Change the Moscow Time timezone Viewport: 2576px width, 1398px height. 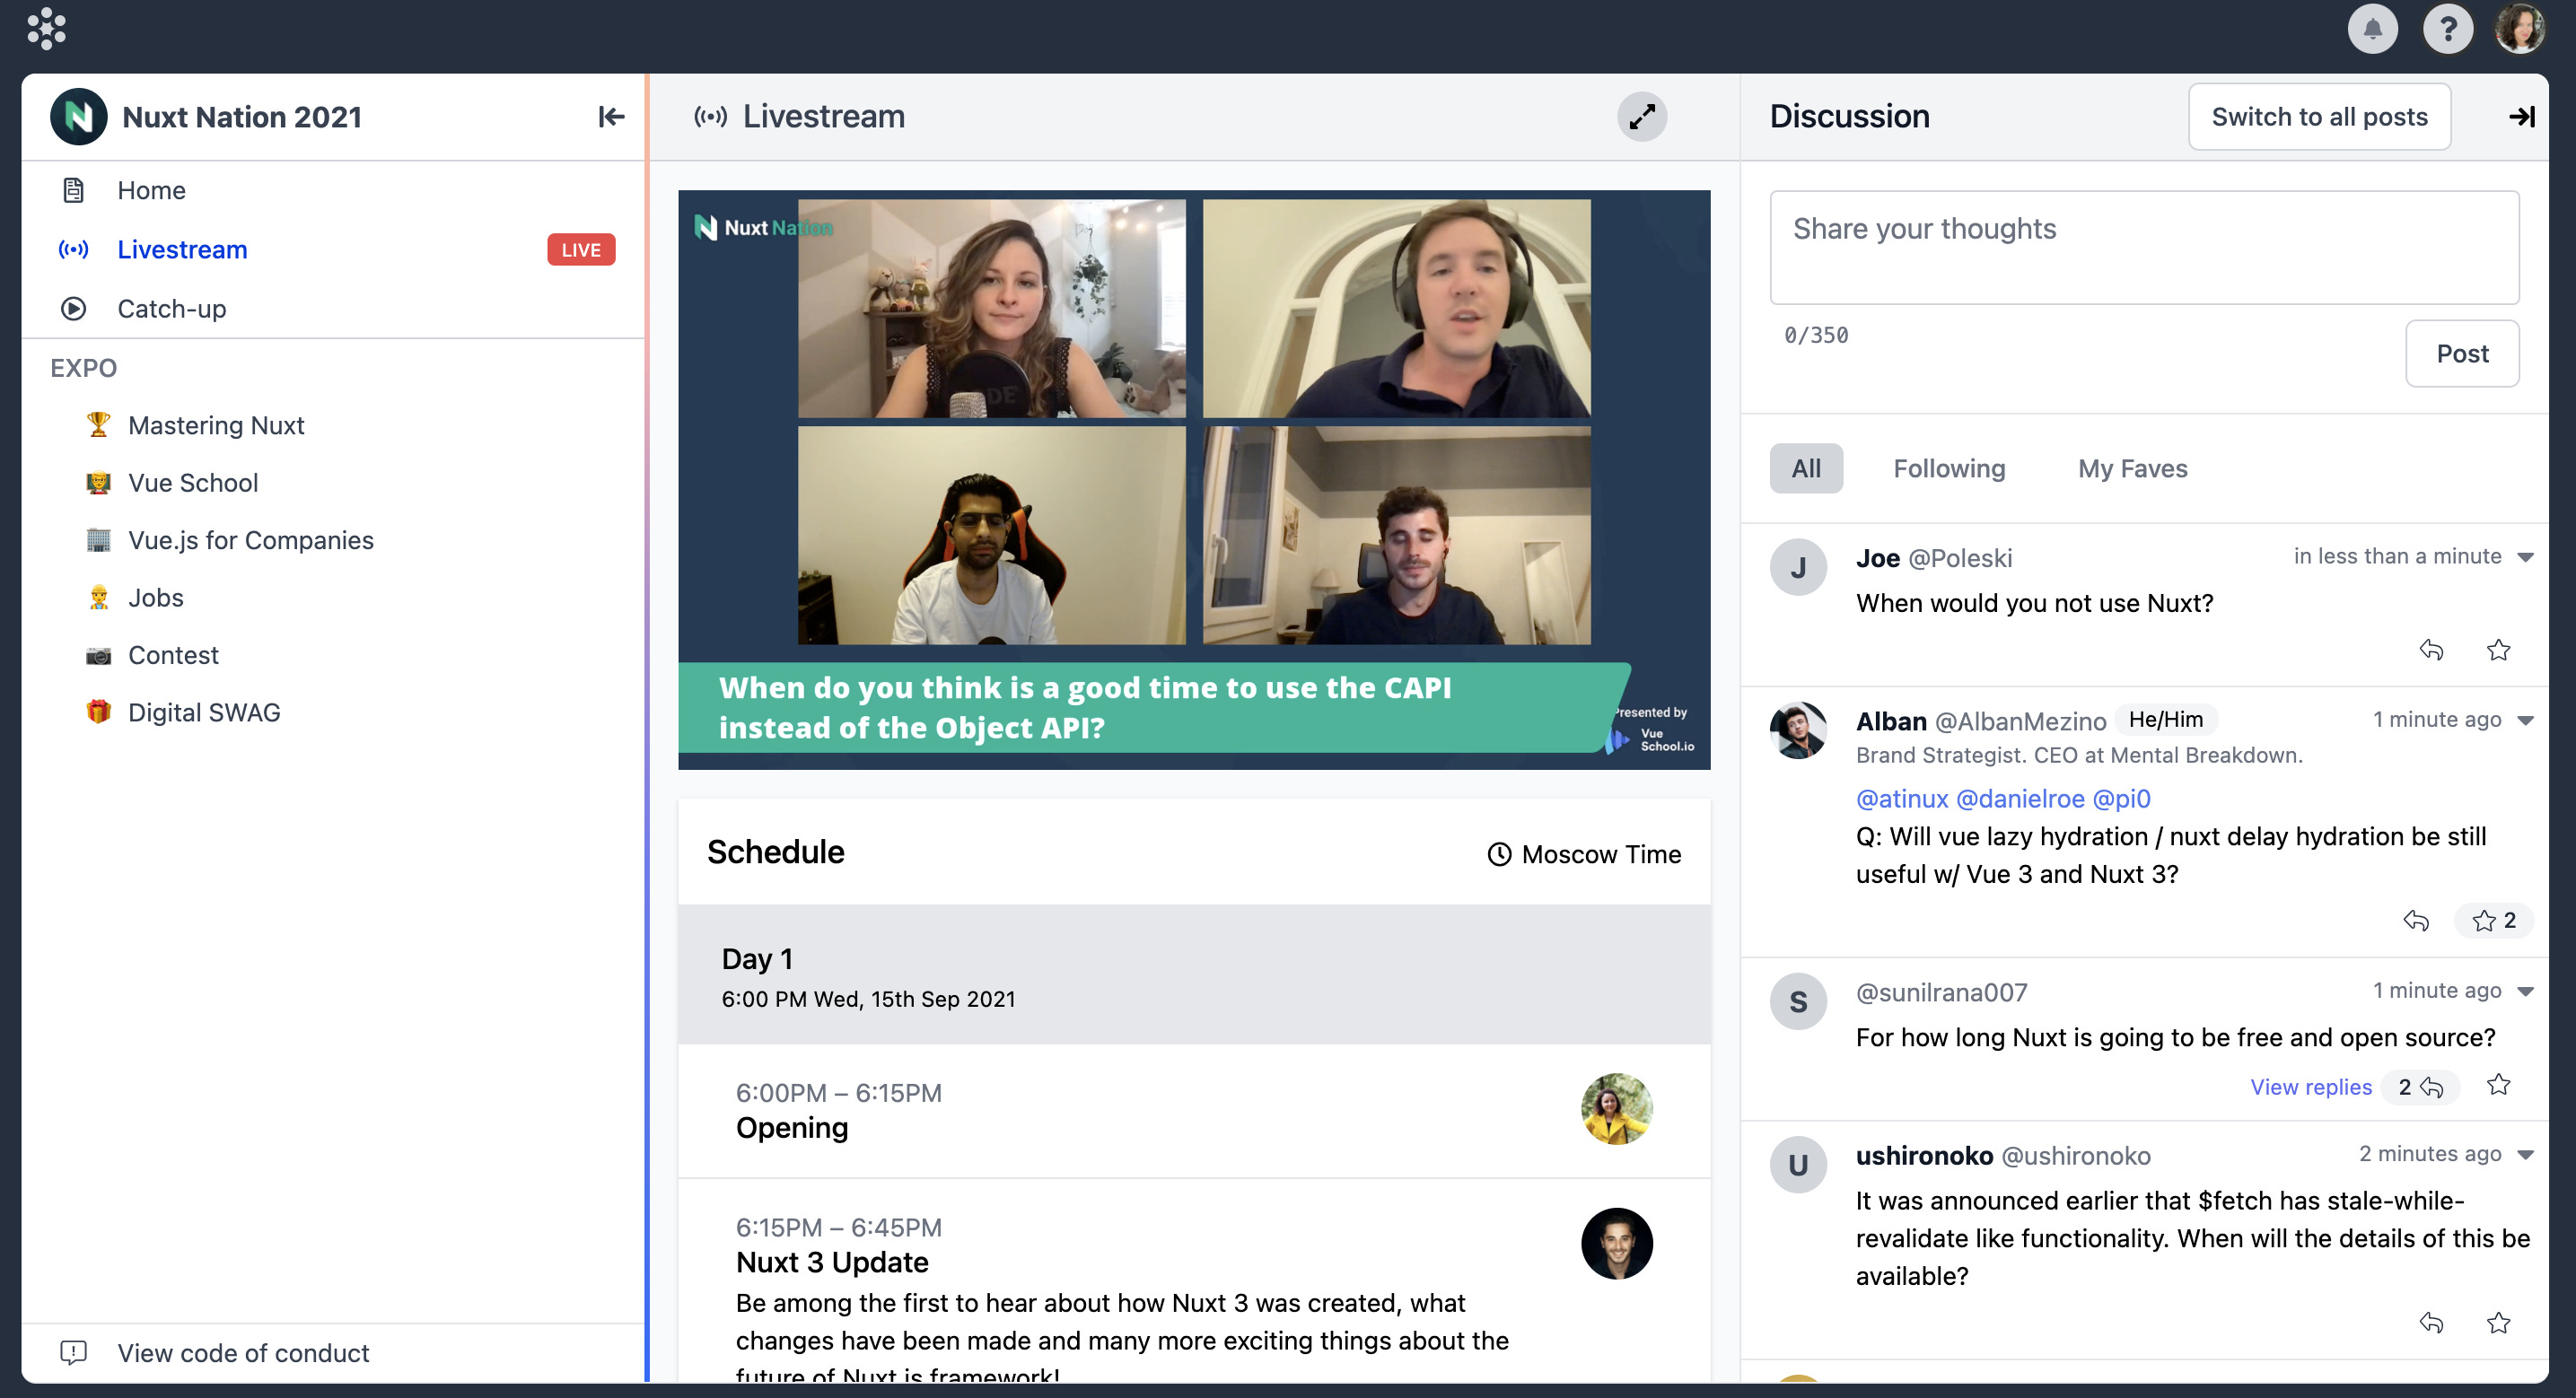coord(1583,854)
